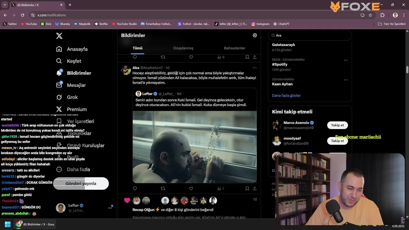Click Daha fazla göster link
Screen dimensions: 409x230
tap(286, 96)
